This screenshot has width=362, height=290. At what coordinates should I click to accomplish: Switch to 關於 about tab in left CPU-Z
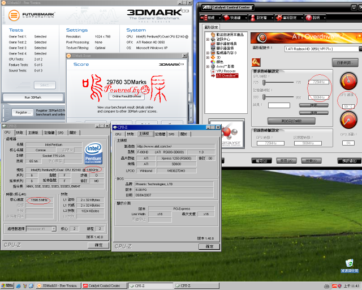click(73, 133)
